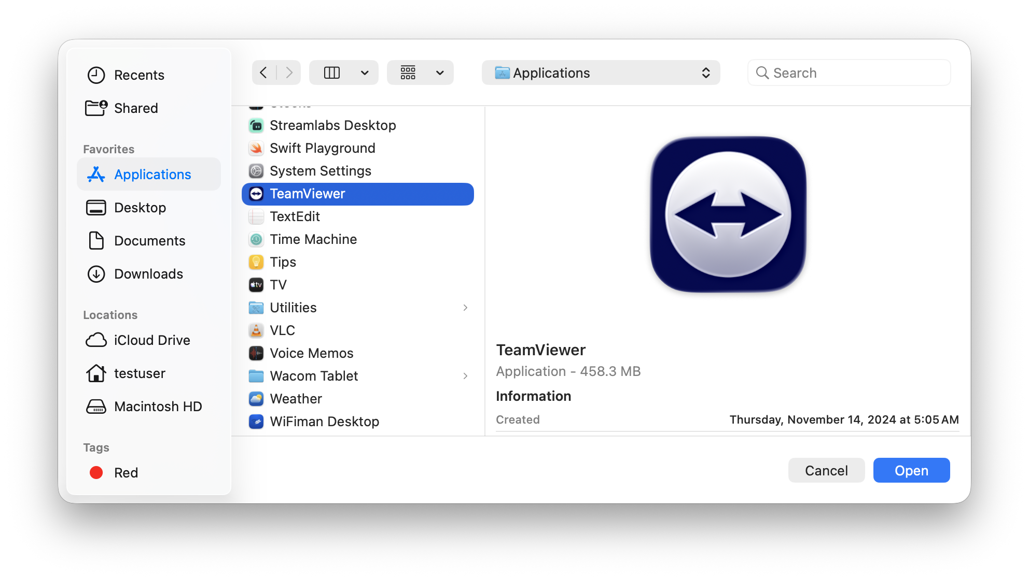Click the large TeamViewer preview image
This screenshot has width=1029, height=580.
click(728, 214)
